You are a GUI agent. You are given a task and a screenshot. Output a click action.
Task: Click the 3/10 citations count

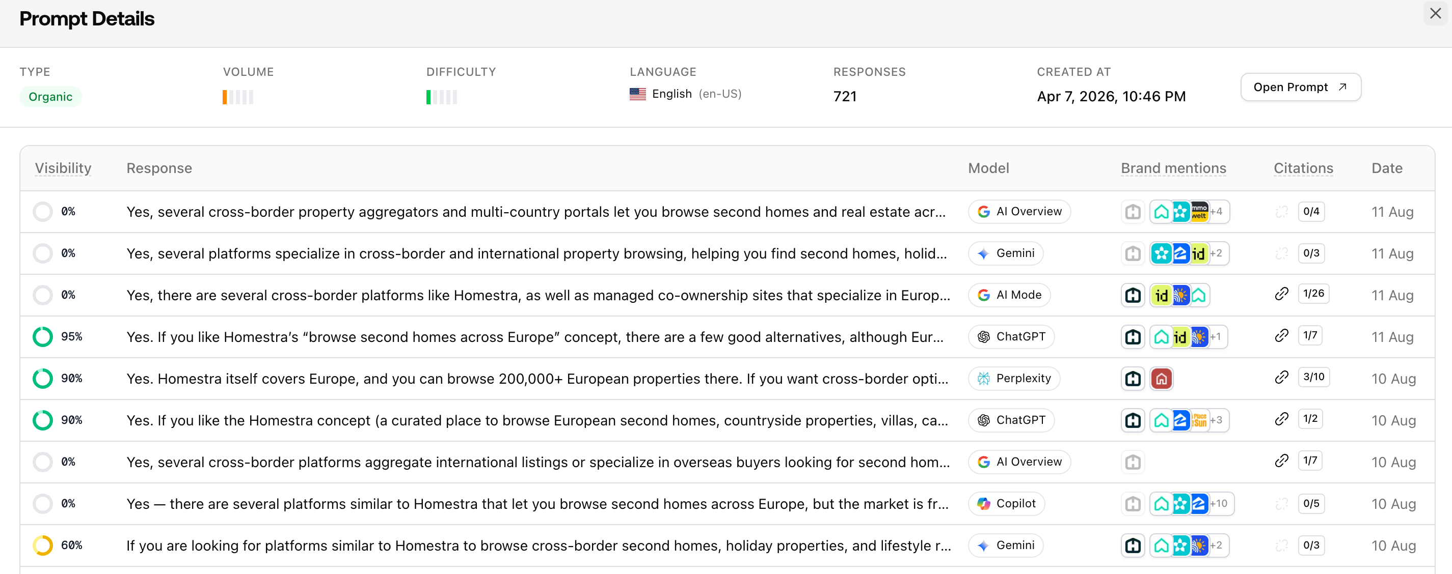click(1313, 377)
